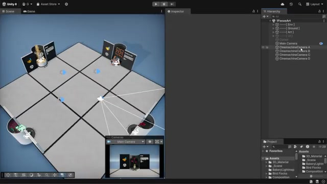Select the Move tool in Scene toolbar
327x184 pixels.
[55, 175]
